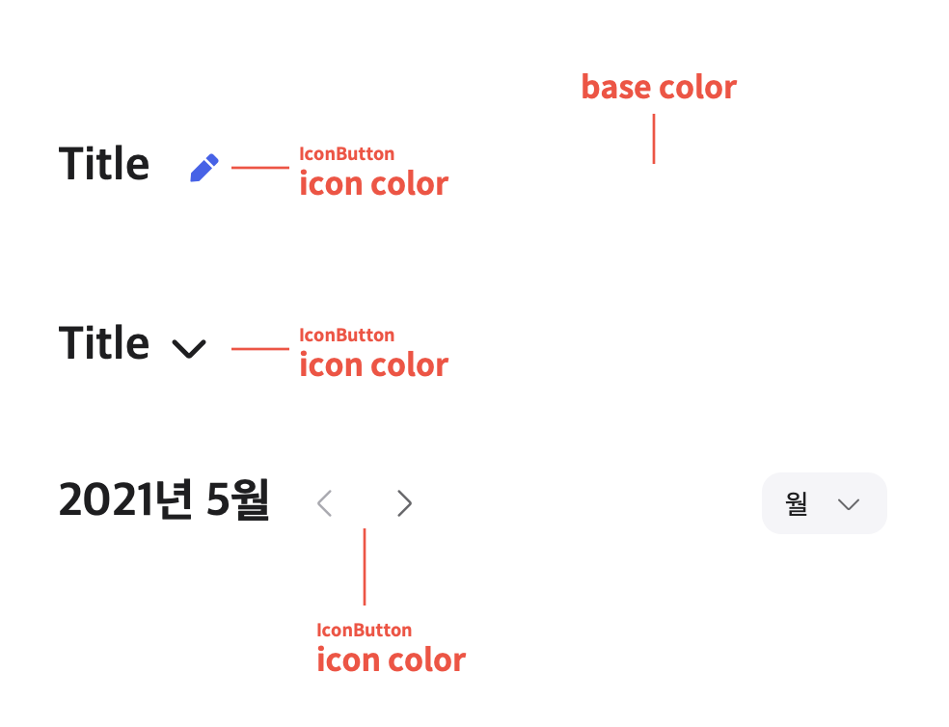Click the 2021년 5월 date heading
Image resolution: width=949 pixels, height=727 pixels.
point(163,500)
